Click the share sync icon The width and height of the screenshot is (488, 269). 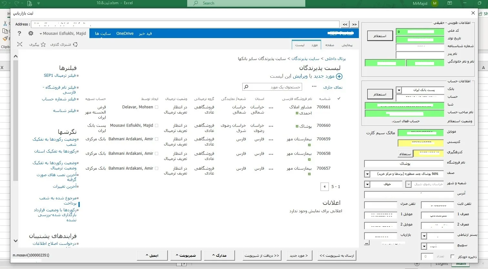pos(75,45)
